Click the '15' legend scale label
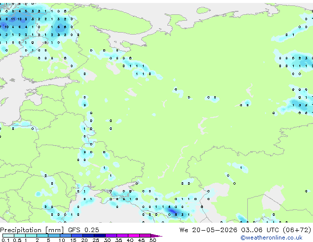The image size is (313, 242). click(73, 240)
